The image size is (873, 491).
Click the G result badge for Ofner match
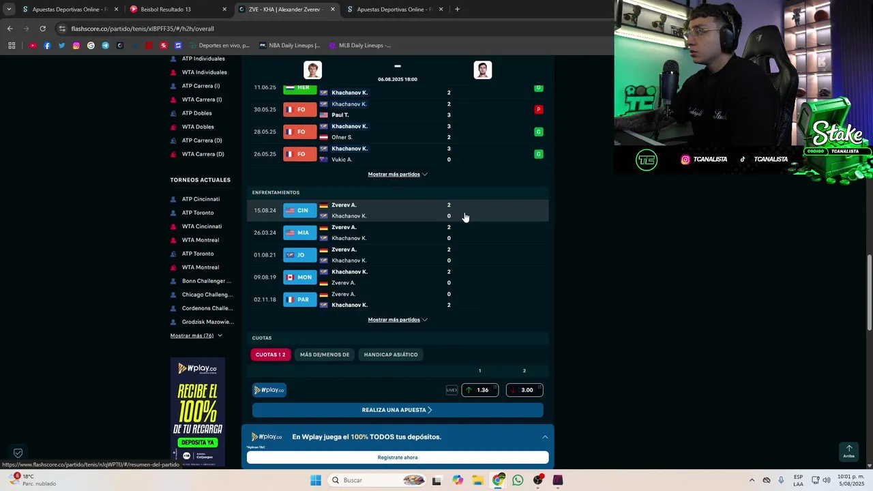click(538, 132)
